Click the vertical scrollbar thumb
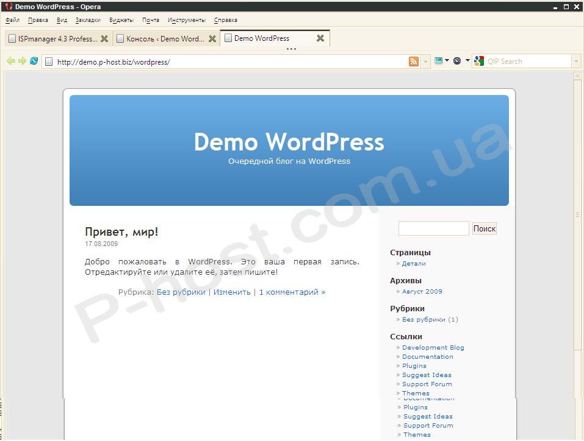 (x=577, y=214)
